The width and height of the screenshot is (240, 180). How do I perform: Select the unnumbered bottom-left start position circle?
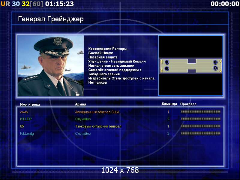pos(167,68)
